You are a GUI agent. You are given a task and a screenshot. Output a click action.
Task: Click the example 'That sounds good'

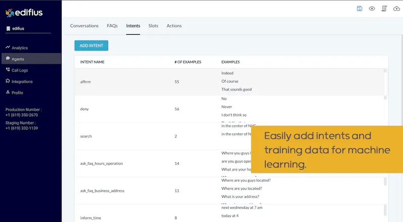(236, 89)
